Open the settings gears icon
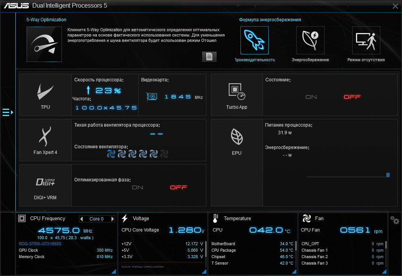 click(394, 220)
